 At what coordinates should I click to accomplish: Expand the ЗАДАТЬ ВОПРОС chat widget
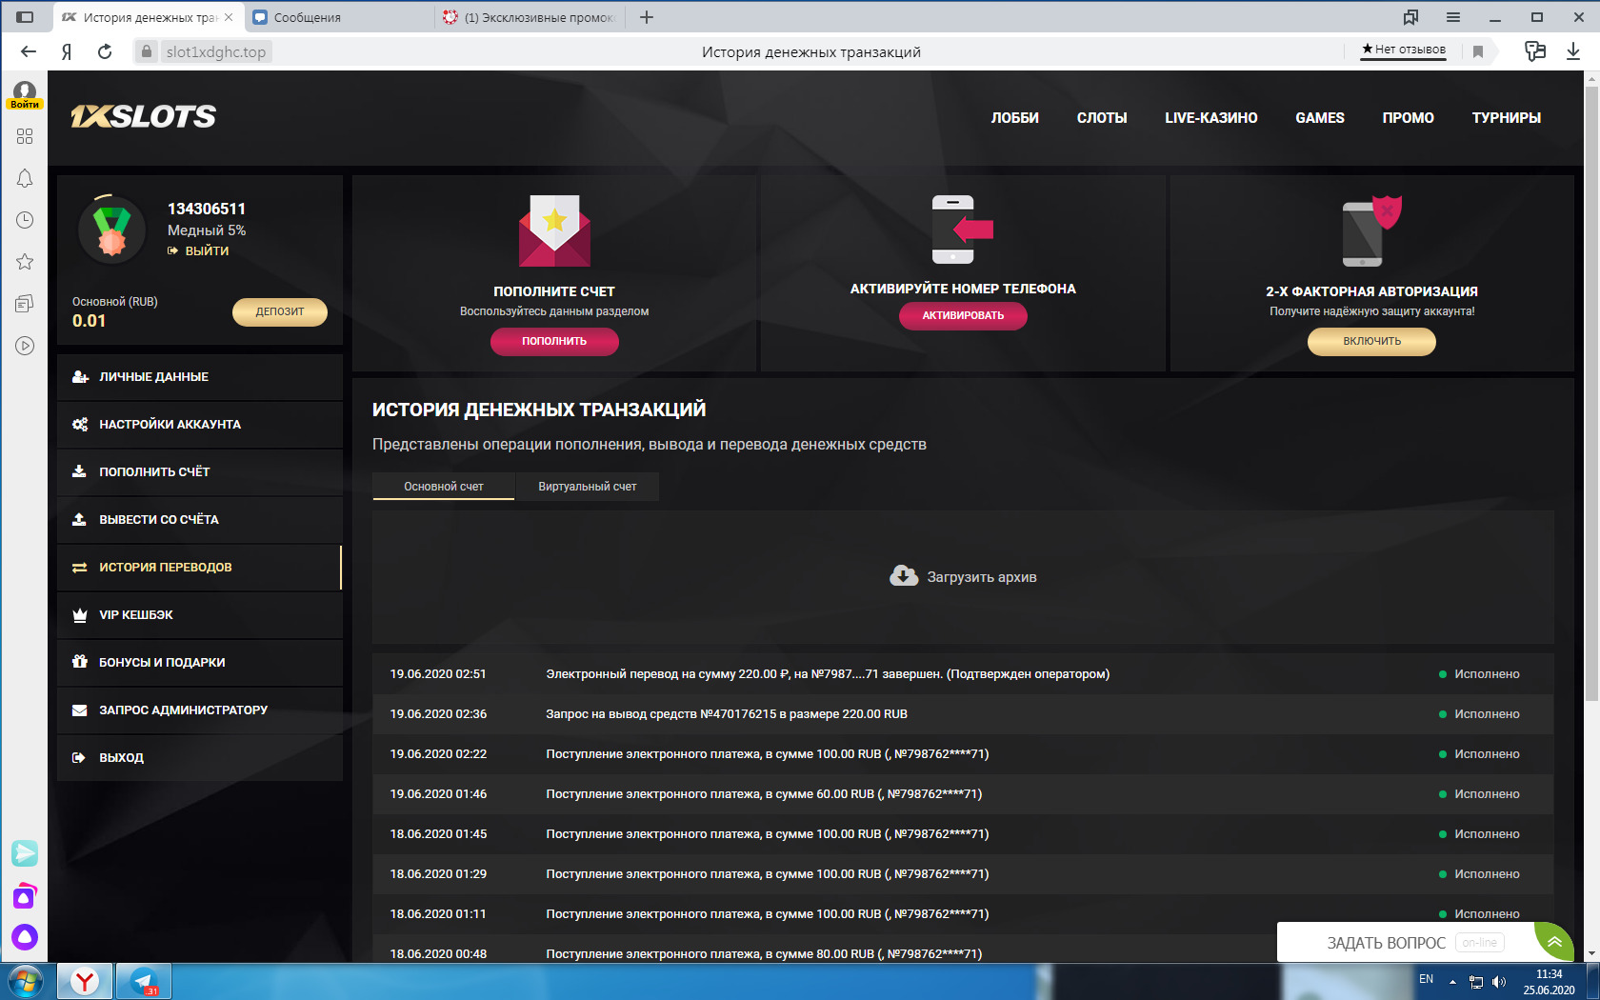tap(1553, 942)
